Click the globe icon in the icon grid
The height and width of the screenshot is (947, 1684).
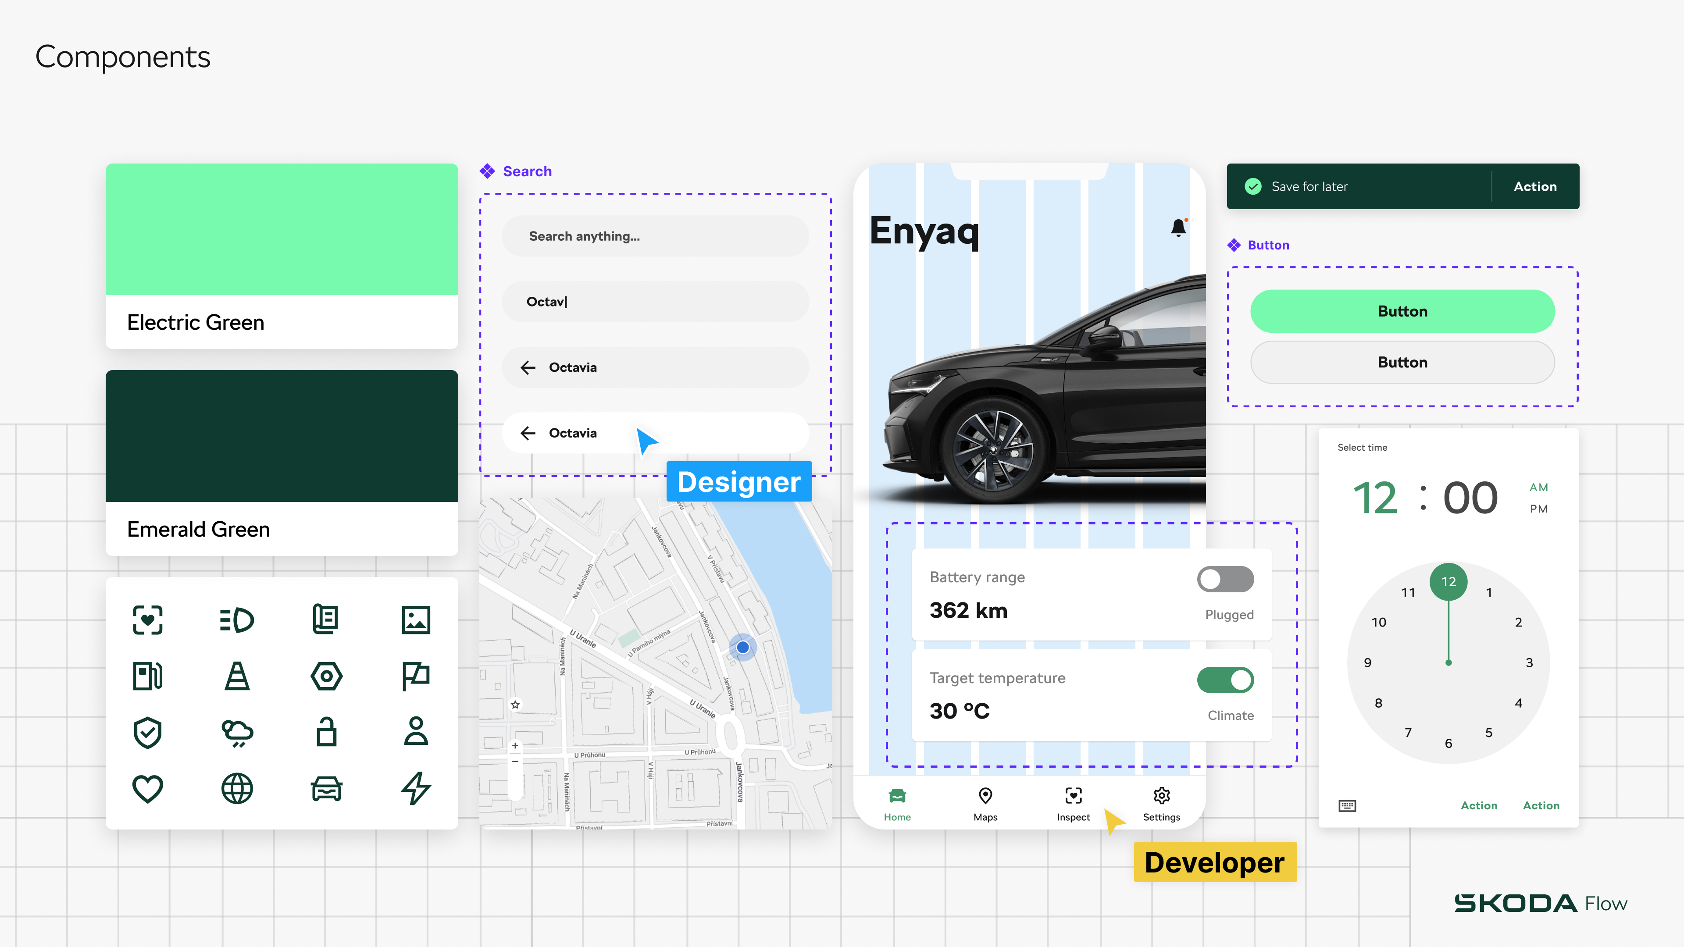pyautogui.click(x=237, y=787)
